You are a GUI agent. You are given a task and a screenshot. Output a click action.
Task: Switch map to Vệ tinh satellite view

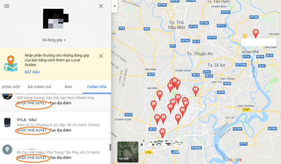pyautogui.click(x=128, y=152)
